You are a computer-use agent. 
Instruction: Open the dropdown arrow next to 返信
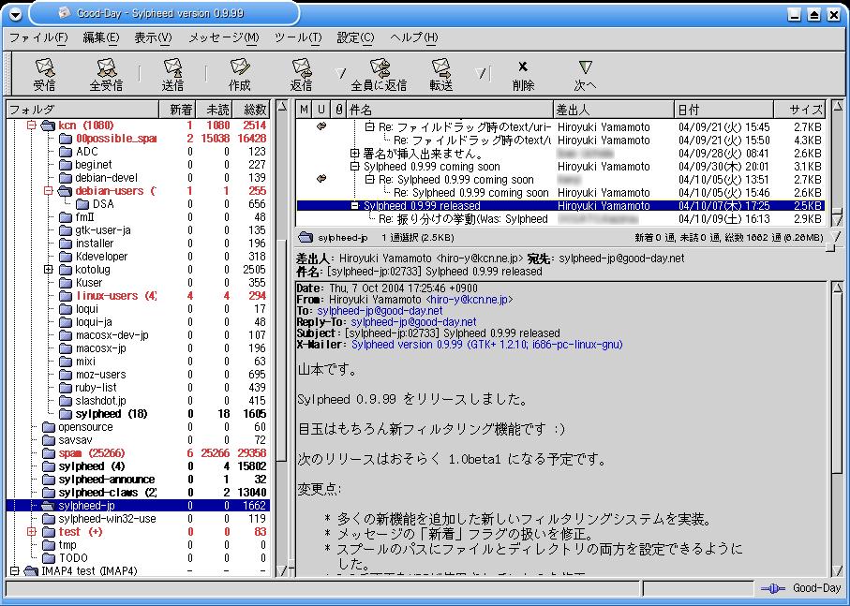coord(340,73)
